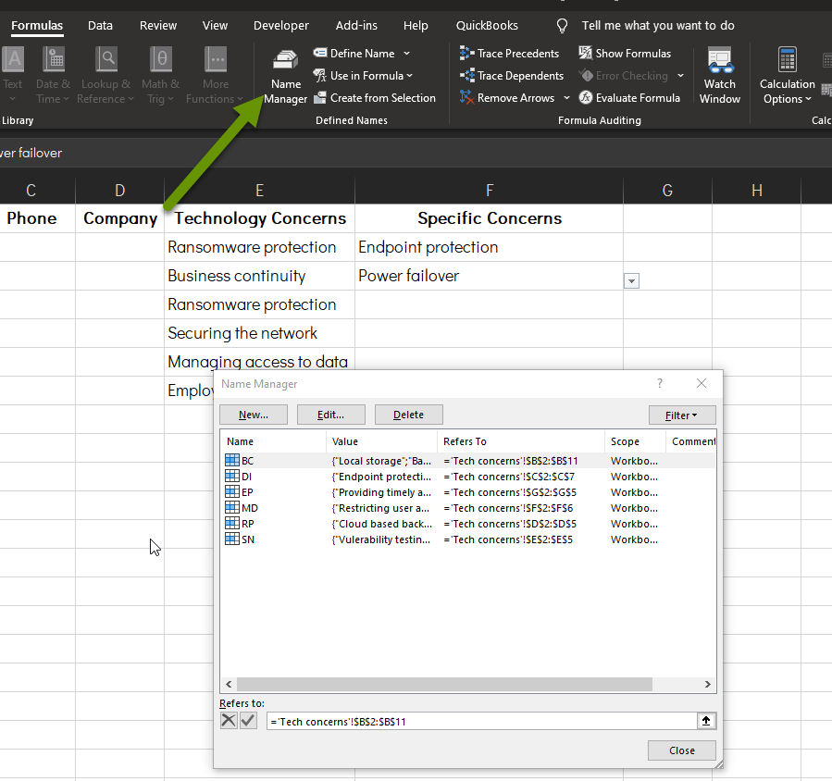The image size is (832, 781).
Task: Click Edit to modify the selected name
Action: click(330, 415)
